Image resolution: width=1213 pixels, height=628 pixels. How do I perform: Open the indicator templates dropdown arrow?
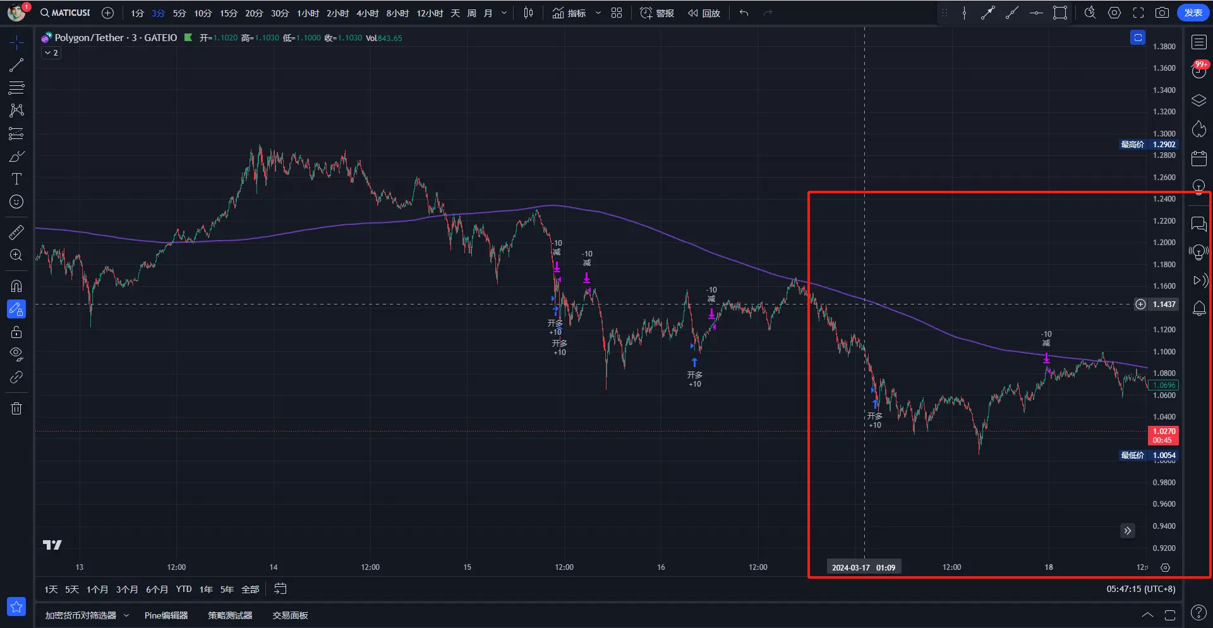pos(598,13)
